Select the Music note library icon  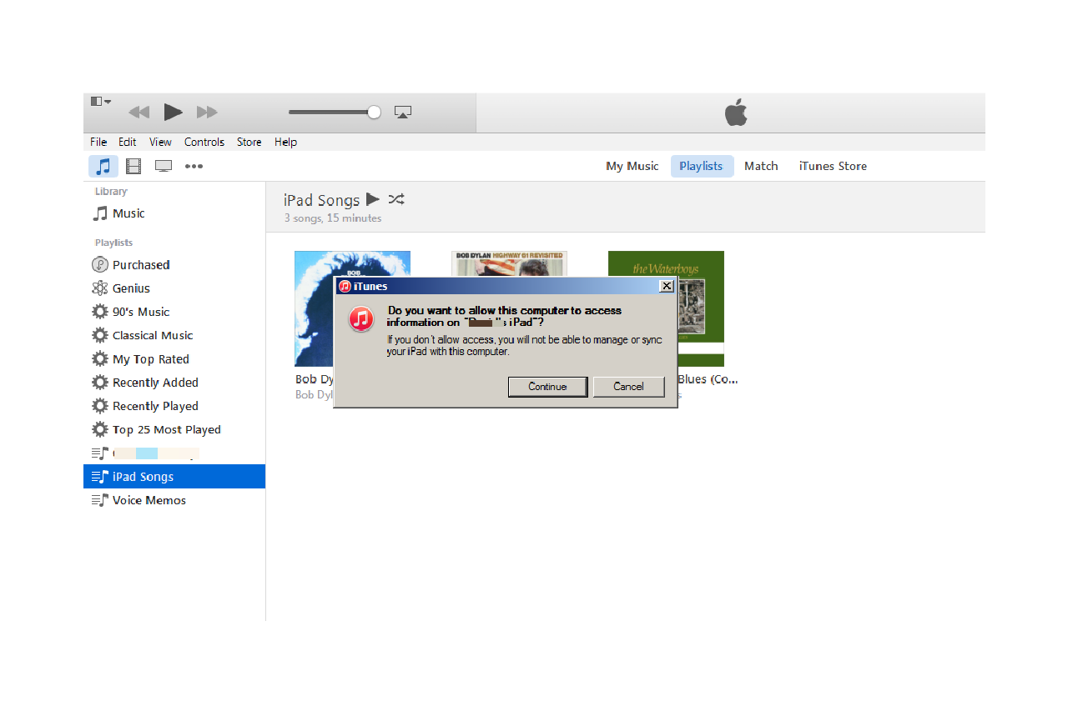click(103, 166)
